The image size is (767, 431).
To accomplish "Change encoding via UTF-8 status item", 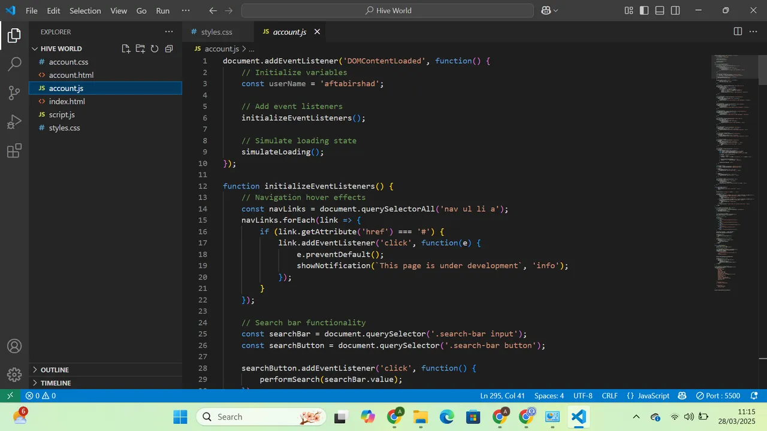I will (582, 396).
